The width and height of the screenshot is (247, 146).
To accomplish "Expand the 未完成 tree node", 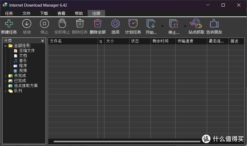I will (6, 76).
